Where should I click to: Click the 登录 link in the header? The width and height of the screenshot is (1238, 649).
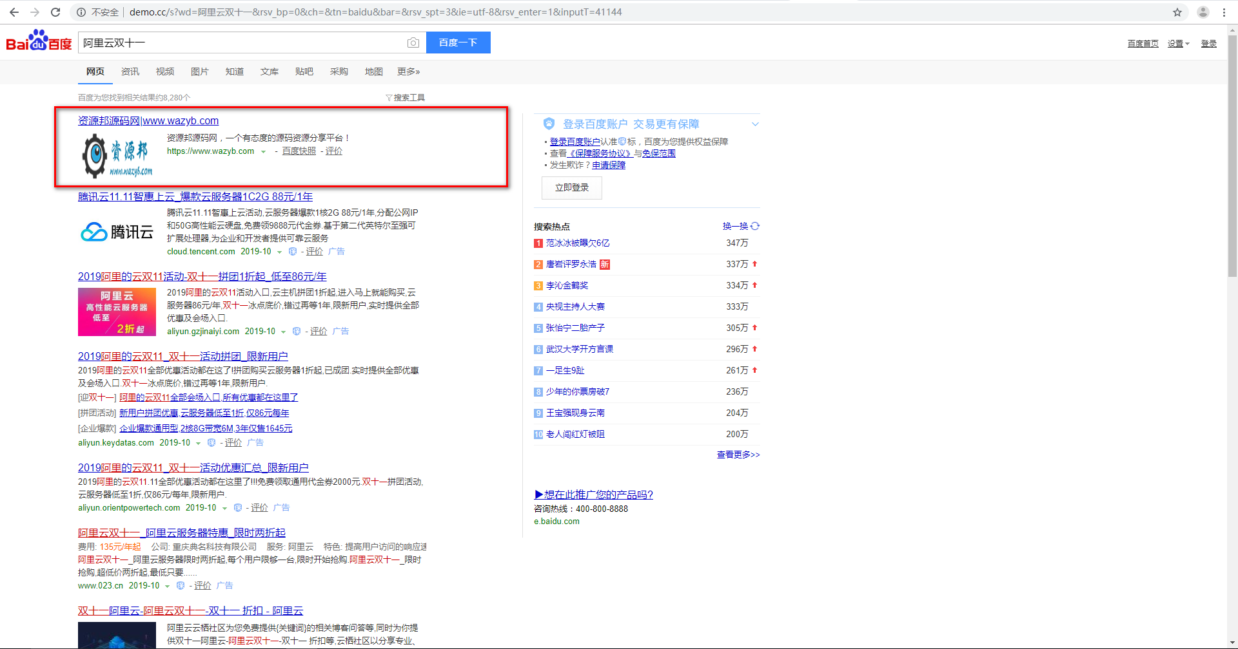(x=1209, y=44)
